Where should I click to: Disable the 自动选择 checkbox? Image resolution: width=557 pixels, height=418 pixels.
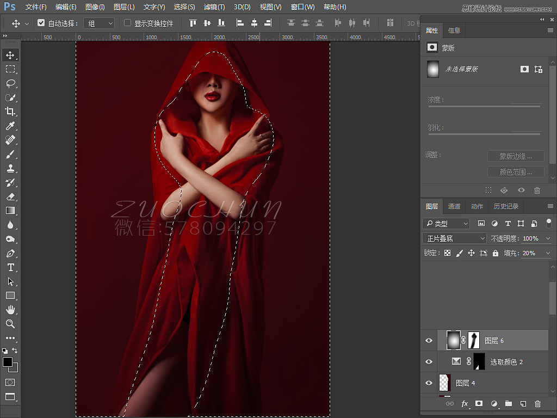pos(41,23)
